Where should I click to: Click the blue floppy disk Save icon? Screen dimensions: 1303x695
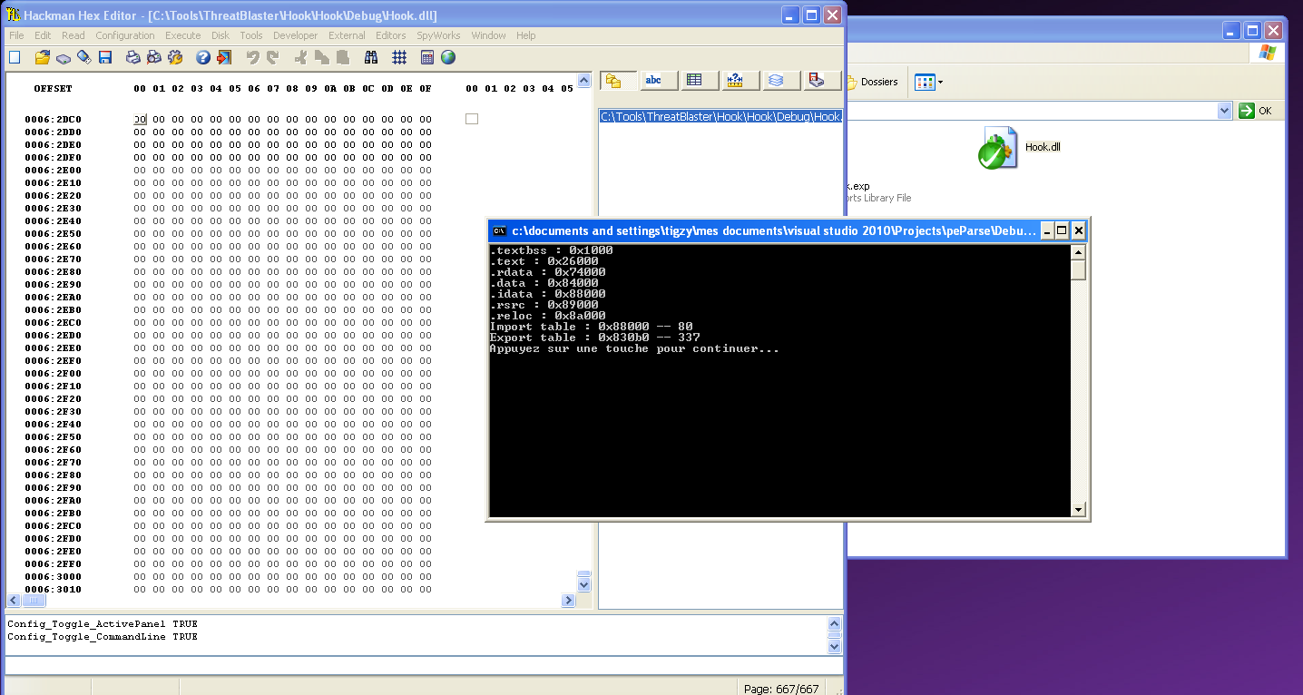coord(105,58)
